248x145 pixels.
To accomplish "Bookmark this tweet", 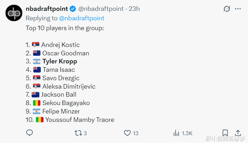I will click(225, 133).
